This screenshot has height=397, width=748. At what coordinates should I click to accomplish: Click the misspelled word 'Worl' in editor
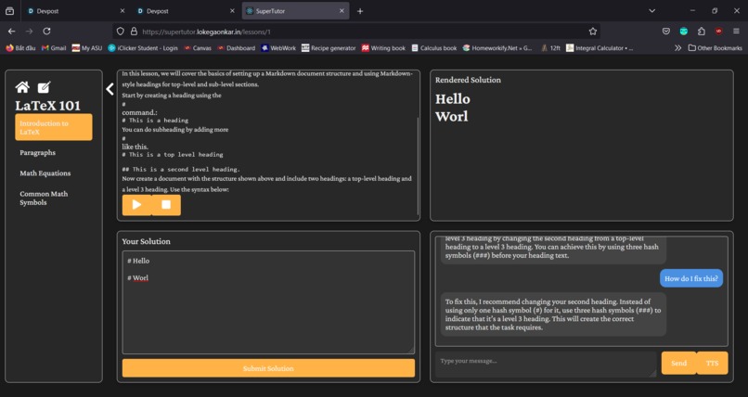(x=141, y=278)
